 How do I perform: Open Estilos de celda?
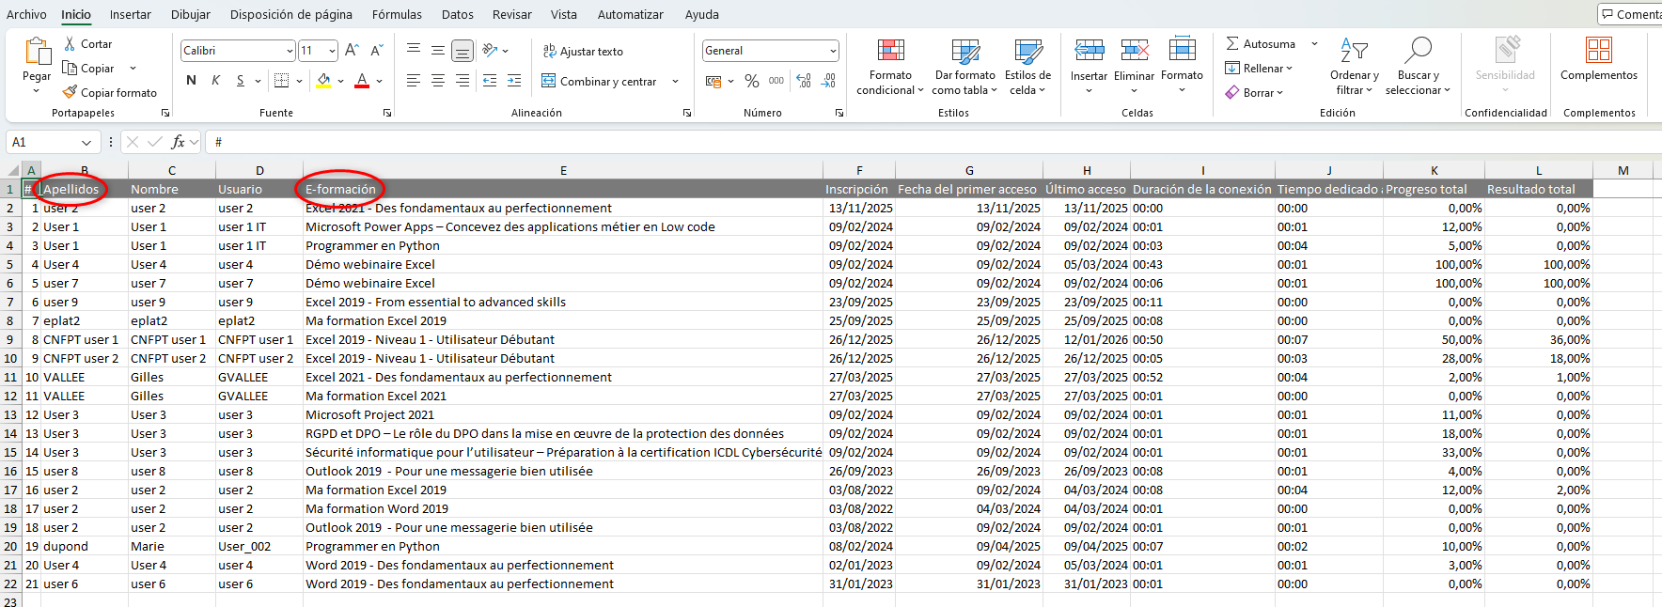pyautogui.click(x=1027, y=66)
